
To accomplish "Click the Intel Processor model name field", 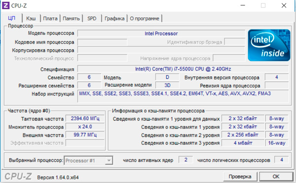I will [161, 33].
